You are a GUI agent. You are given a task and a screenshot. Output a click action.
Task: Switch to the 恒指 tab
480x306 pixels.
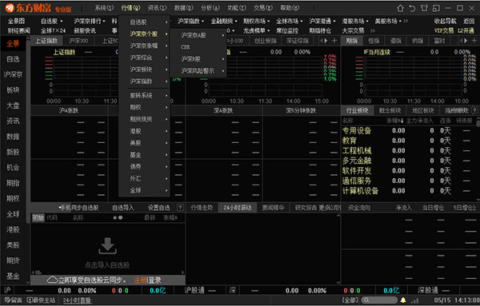[x=374, y=41]
